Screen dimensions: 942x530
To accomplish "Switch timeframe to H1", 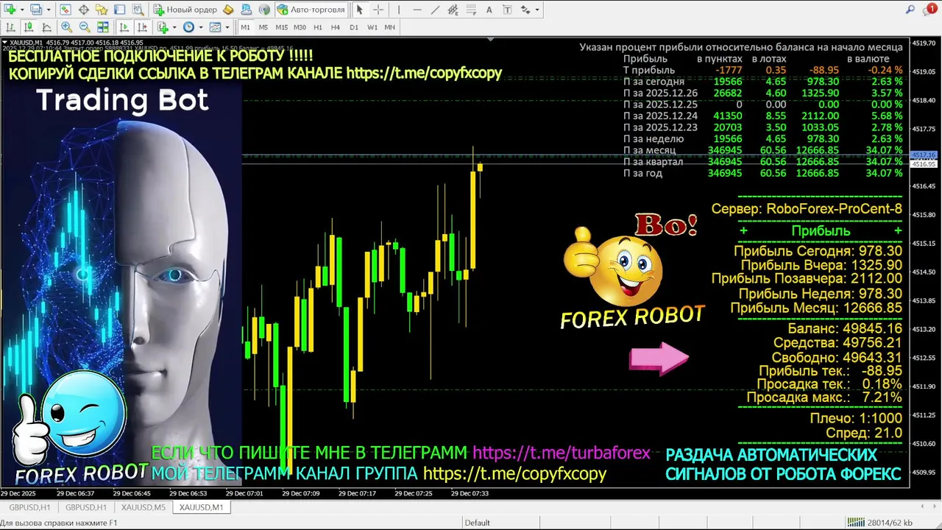I will [x=317, y=27].
